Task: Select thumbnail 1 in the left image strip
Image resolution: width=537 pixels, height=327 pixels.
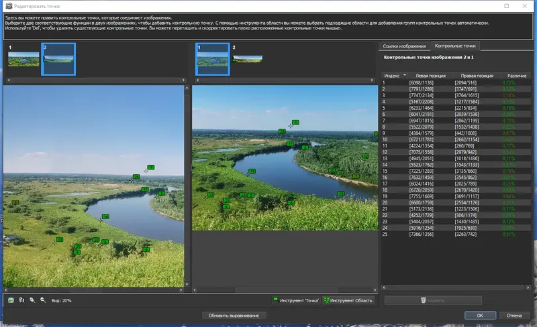Action: click(23, 60)
